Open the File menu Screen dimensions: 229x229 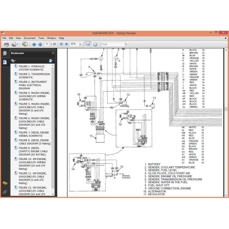4,38
